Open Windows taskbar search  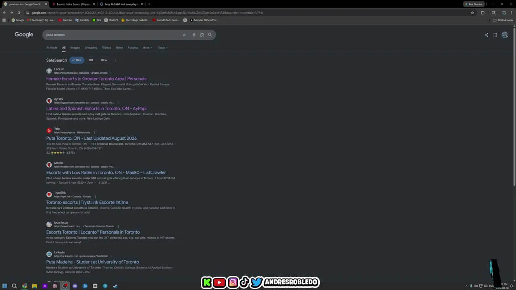(x=14, y=286)
